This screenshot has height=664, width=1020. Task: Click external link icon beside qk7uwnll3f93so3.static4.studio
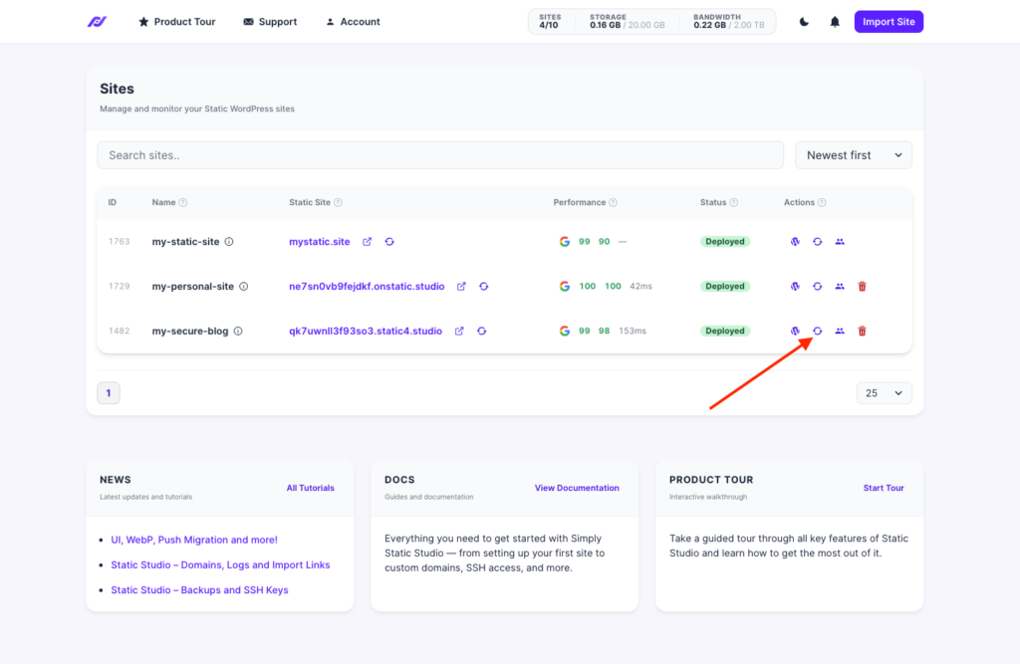[x=459, y=332]
